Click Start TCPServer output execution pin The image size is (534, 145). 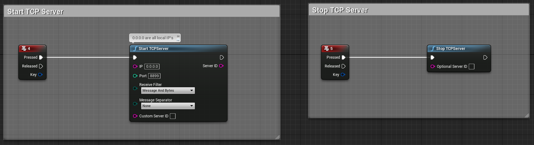click(x=222, y=57)
